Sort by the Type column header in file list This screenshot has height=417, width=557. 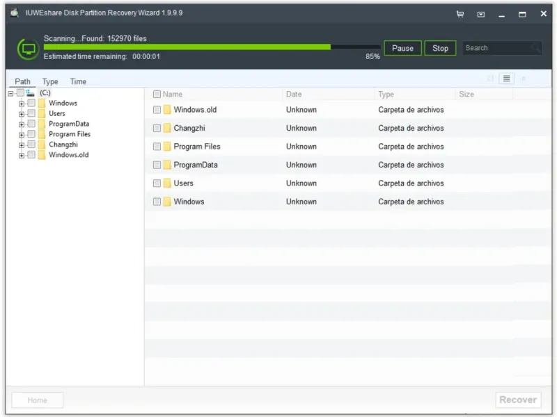(386, 95)
